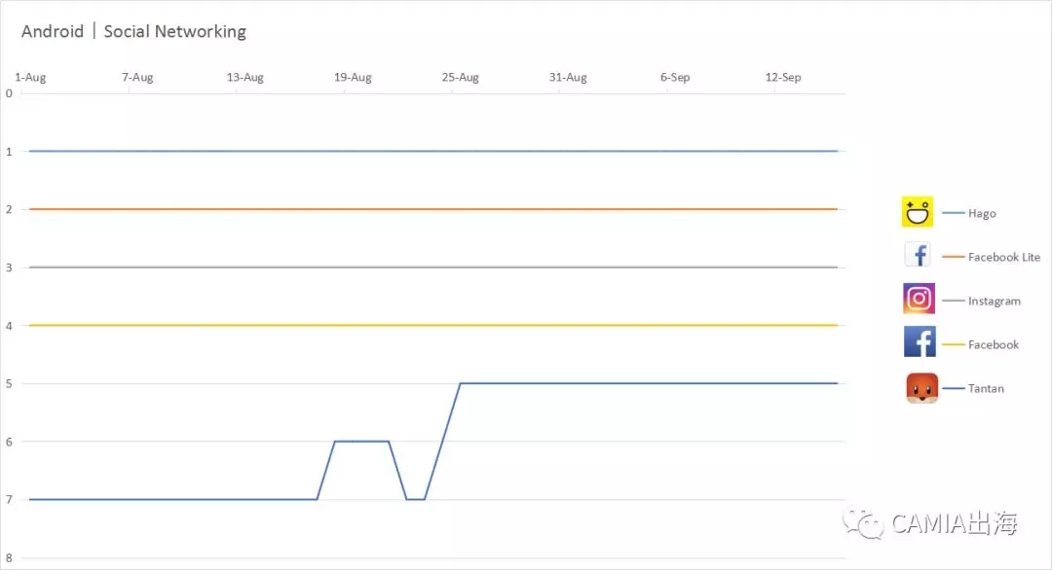Viewport: 1052px width, 570px height.
Task: Click the chart title Android Social Networking
Action: pyautogui.click(x=133, y=31)
